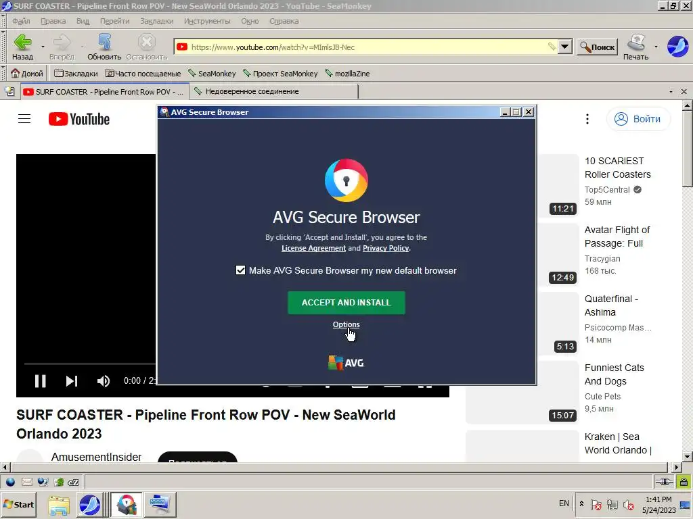Open file explorer from taskbar

[59, 505]
